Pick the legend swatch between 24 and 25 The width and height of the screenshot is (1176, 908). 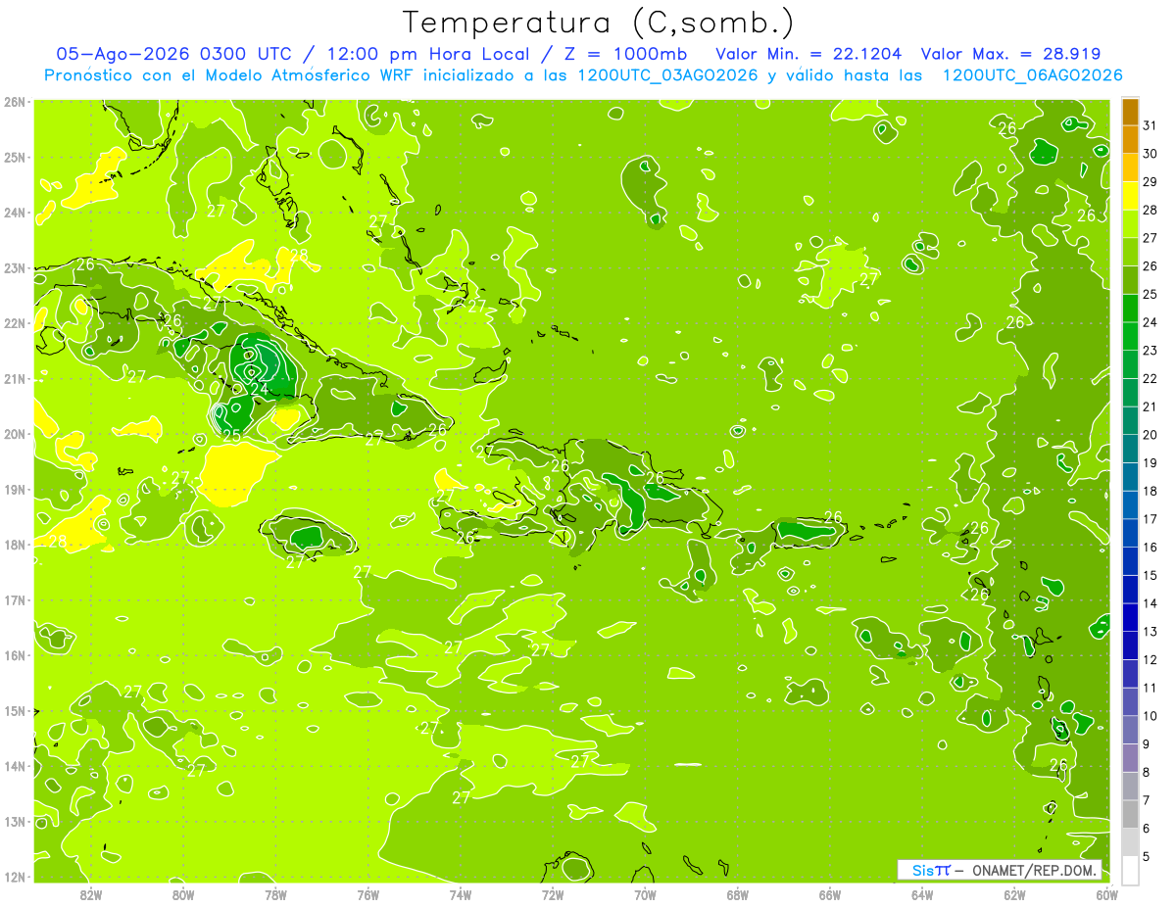click(1130, 309)
